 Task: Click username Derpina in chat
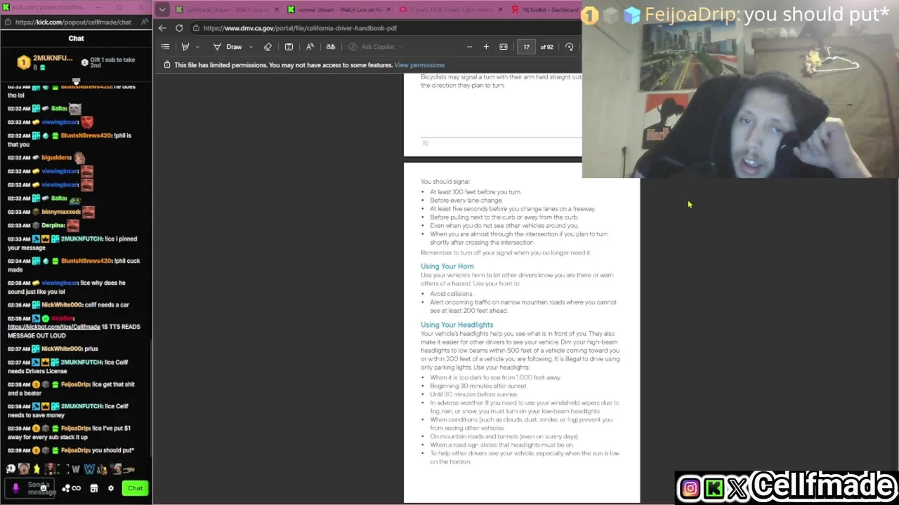[53, 225]
